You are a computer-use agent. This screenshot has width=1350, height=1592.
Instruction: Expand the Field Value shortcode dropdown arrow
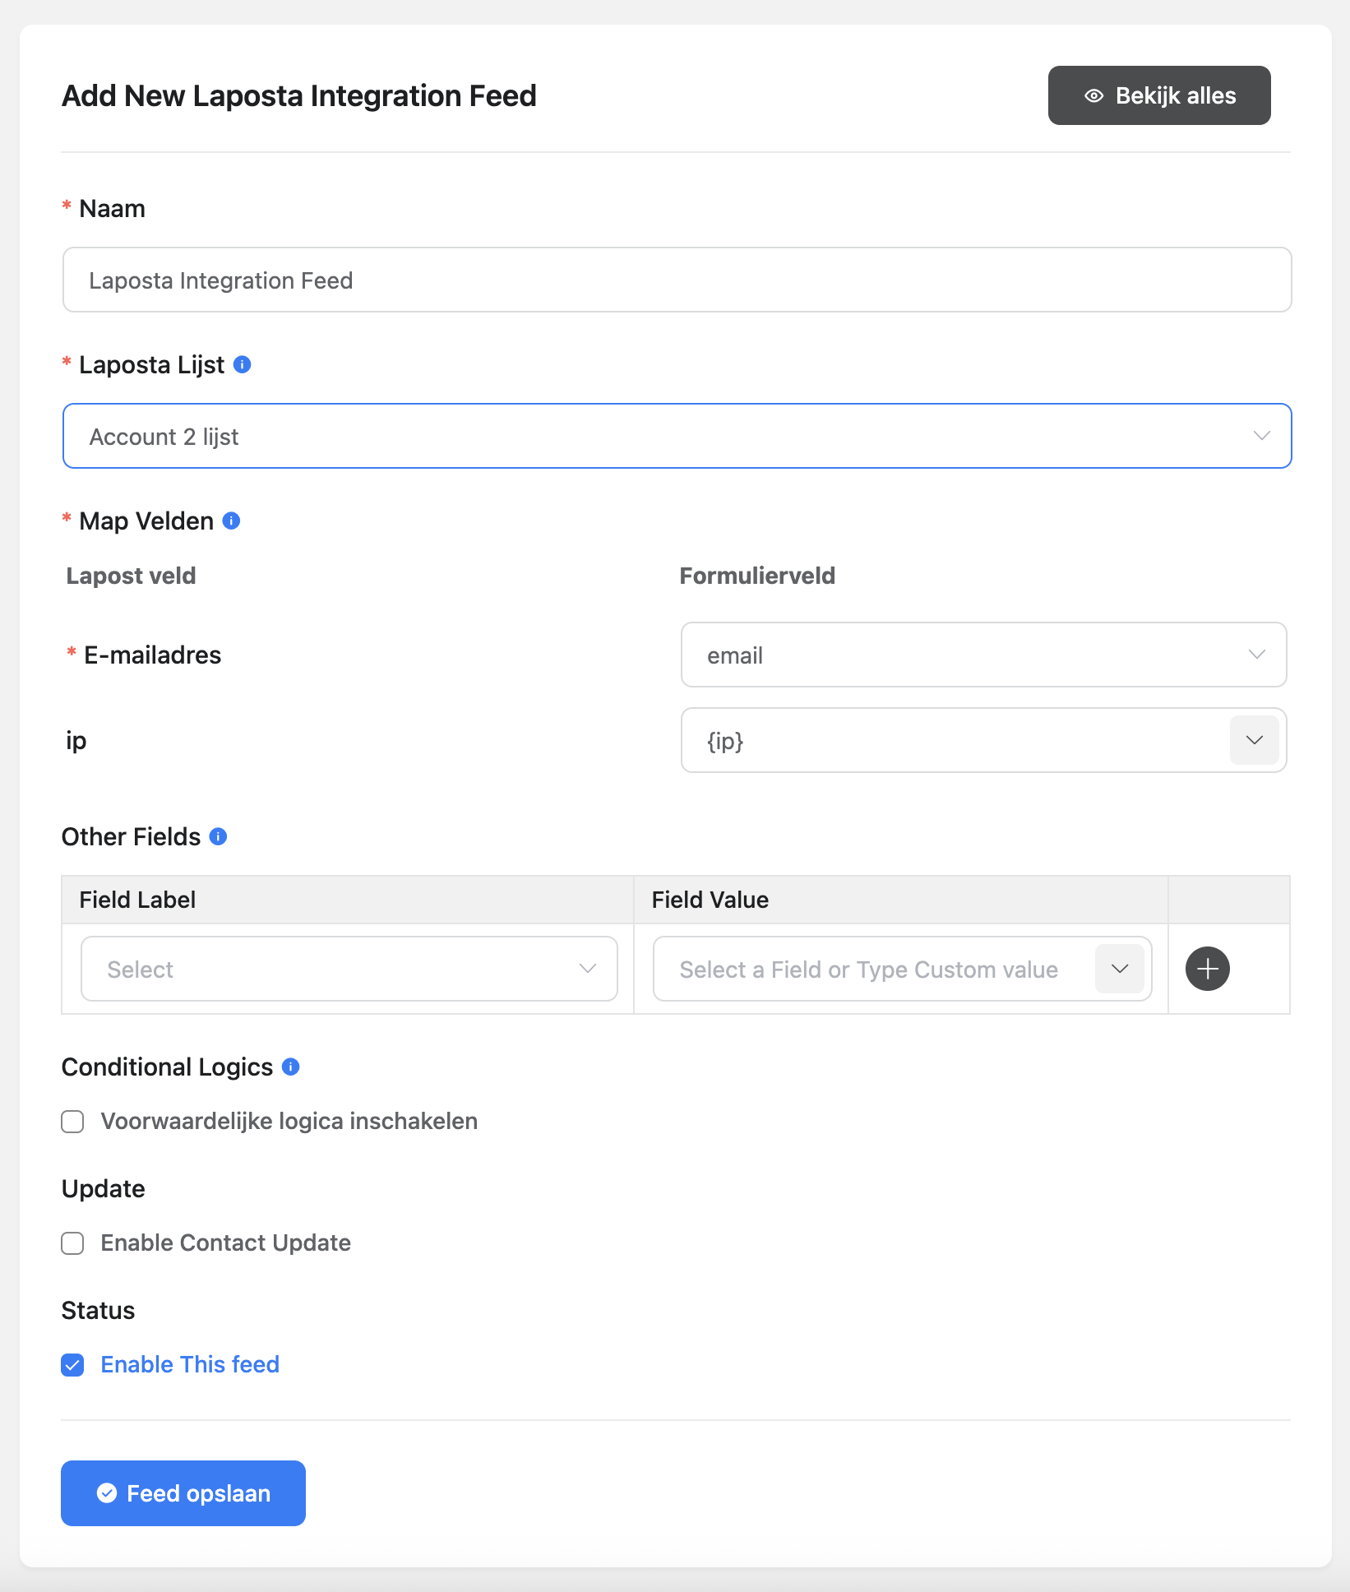(x=1120, y=969)
